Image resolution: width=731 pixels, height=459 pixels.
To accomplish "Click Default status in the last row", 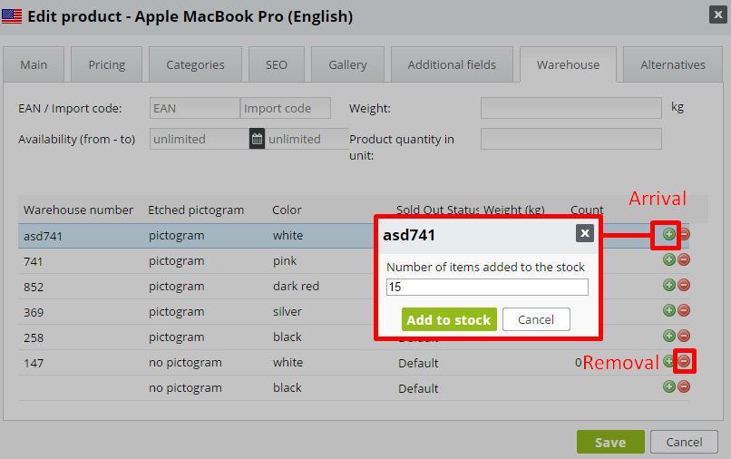I will 418,388.
